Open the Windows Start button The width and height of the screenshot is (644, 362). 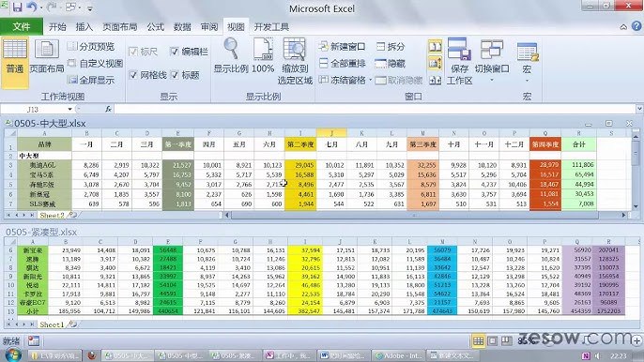[x=12, y=354]
